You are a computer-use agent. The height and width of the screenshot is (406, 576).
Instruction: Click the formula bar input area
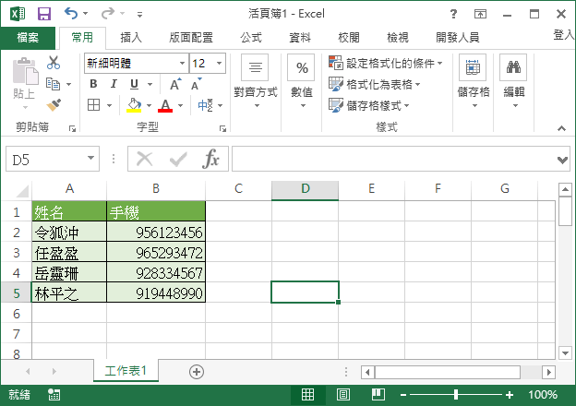point(394,159)
